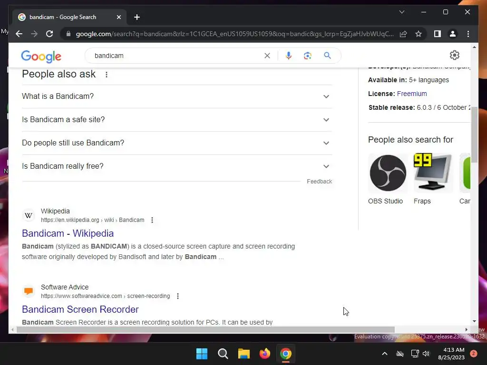
Task: Search by image with Google Lens
Action: (x=308, y=56)
